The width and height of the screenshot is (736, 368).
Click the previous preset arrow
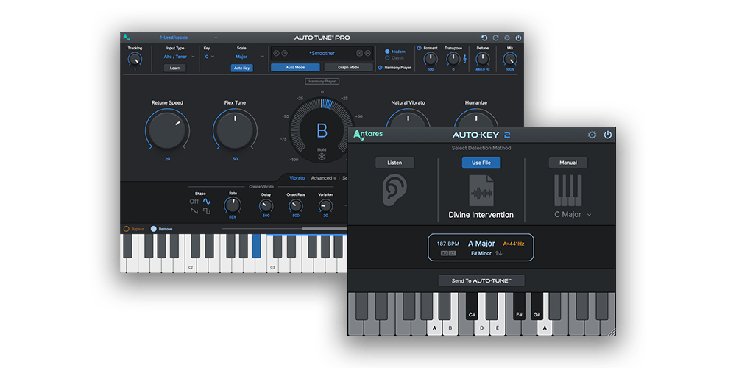click(277, 53)
